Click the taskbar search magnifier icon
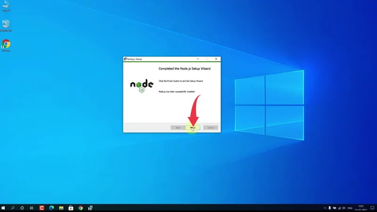The height and width of the screenshot is (212, 377). pyautogui.click(x=13, y=208)
